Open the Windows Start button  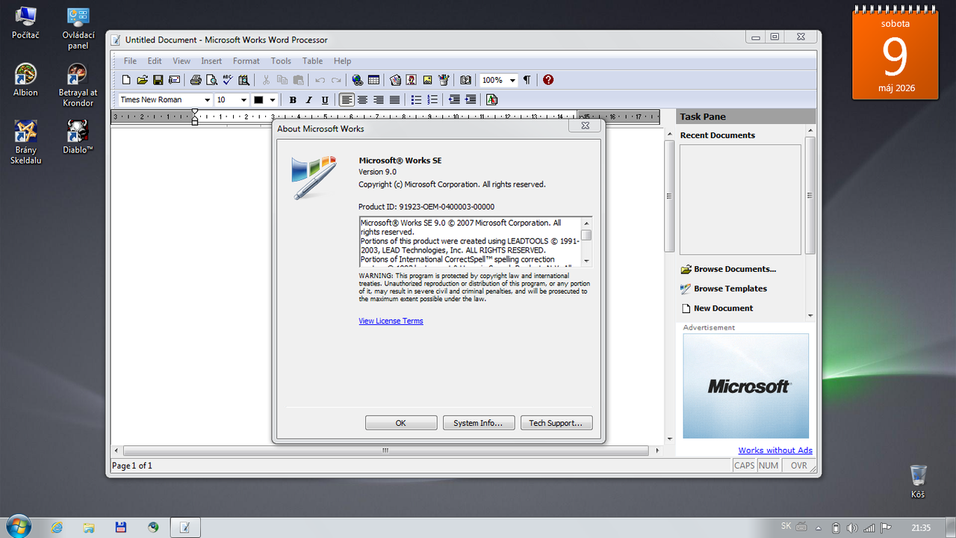(x=17, y=527)
